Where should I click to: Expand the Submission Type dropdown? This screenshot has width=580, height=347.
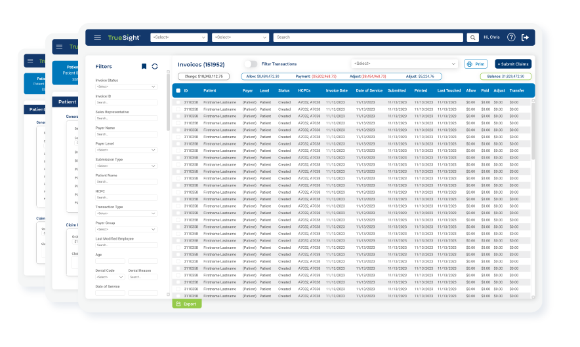[x=126, y=166]
